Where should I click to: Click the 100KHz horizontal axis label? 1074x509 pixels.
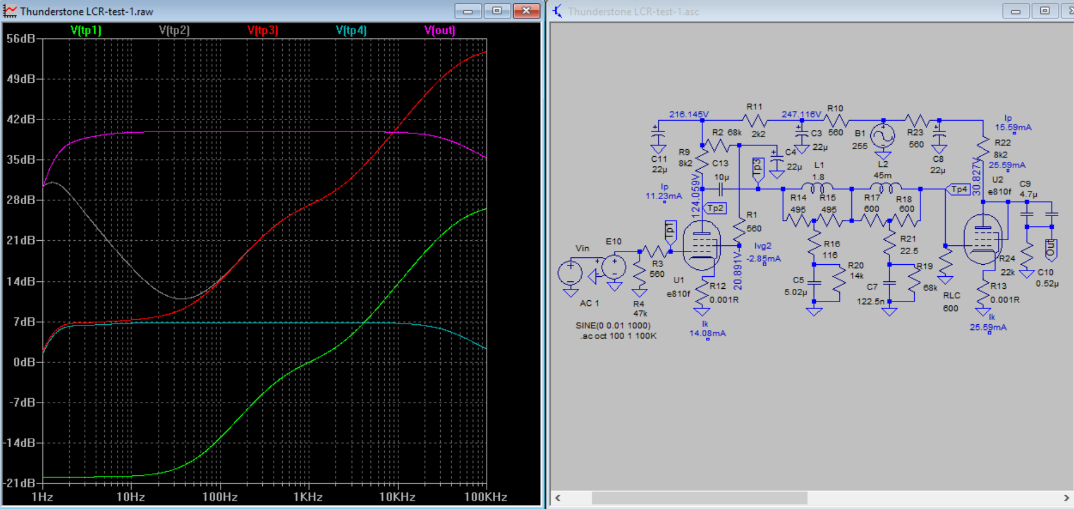click(485, 497)
